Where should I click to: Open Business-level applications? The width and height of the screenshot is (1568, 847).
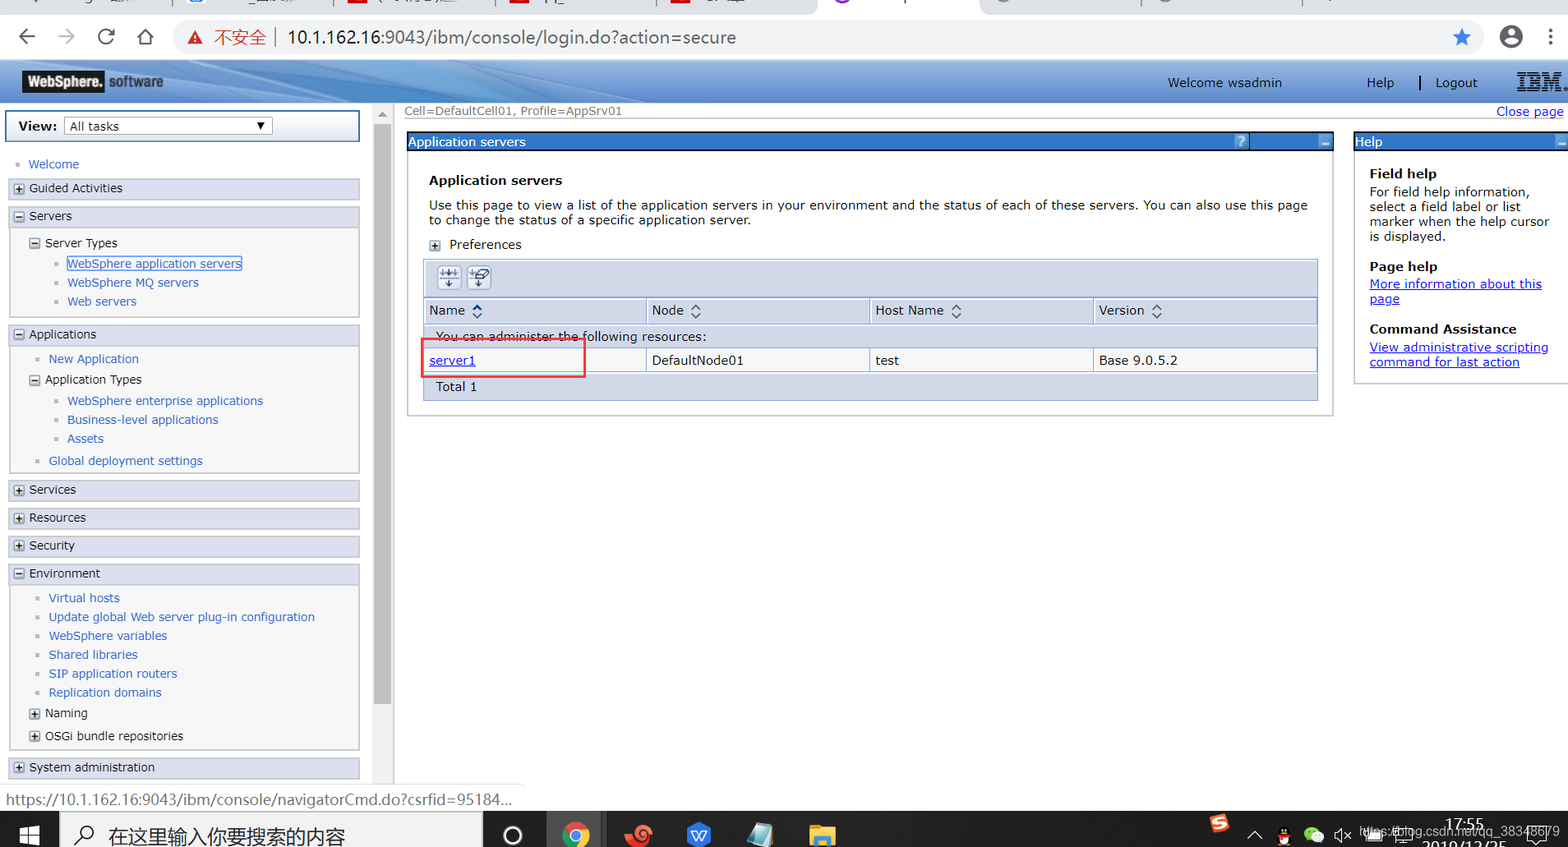(x=143, y=420)
